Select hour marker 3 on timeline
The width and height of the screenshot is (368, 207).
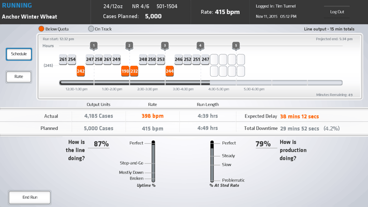165,46
